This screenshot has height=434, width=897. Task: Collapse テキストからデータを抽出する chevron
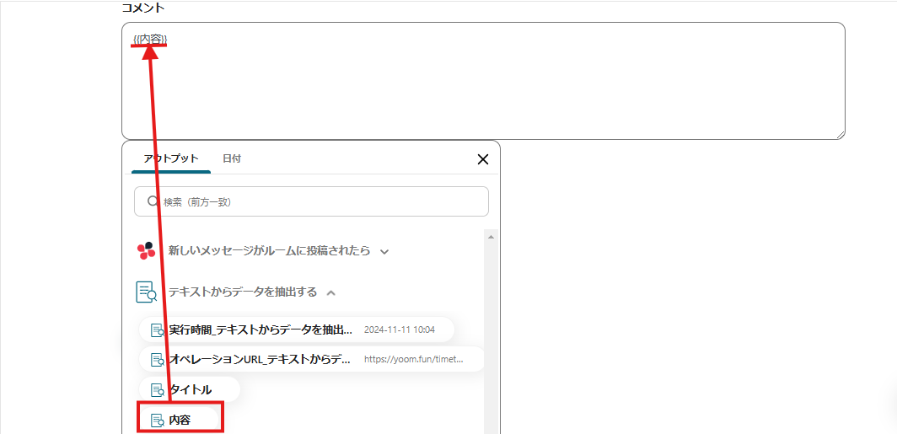(x=330, y=292)
